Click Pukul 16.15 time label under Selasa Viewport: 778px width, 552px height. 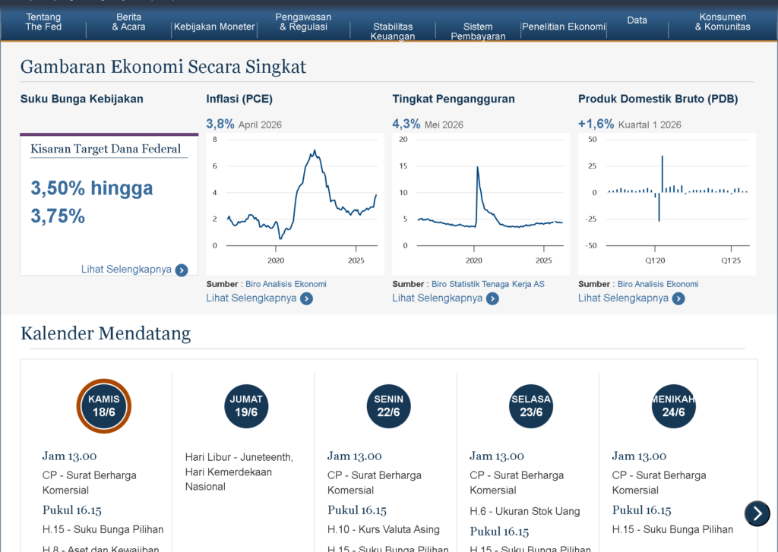point(499,531)
